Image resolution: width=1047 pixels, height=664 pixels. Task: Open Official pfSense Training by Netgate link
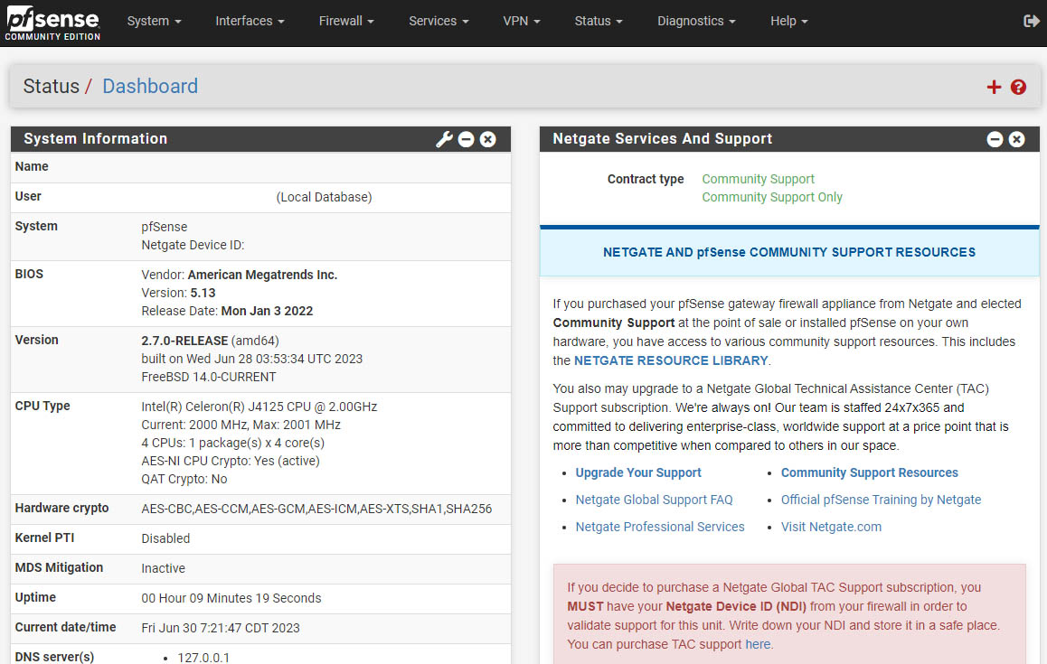click(x=881, y=500)
